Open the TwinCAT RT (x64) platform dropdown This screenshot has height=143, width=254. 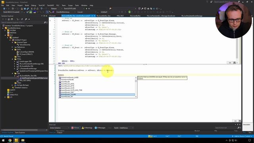74,9
